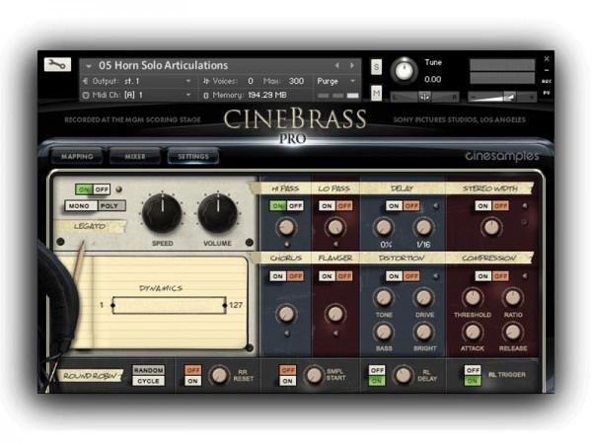
Task: Switch to the Mixer tab
Action: [x=135, y=156]
